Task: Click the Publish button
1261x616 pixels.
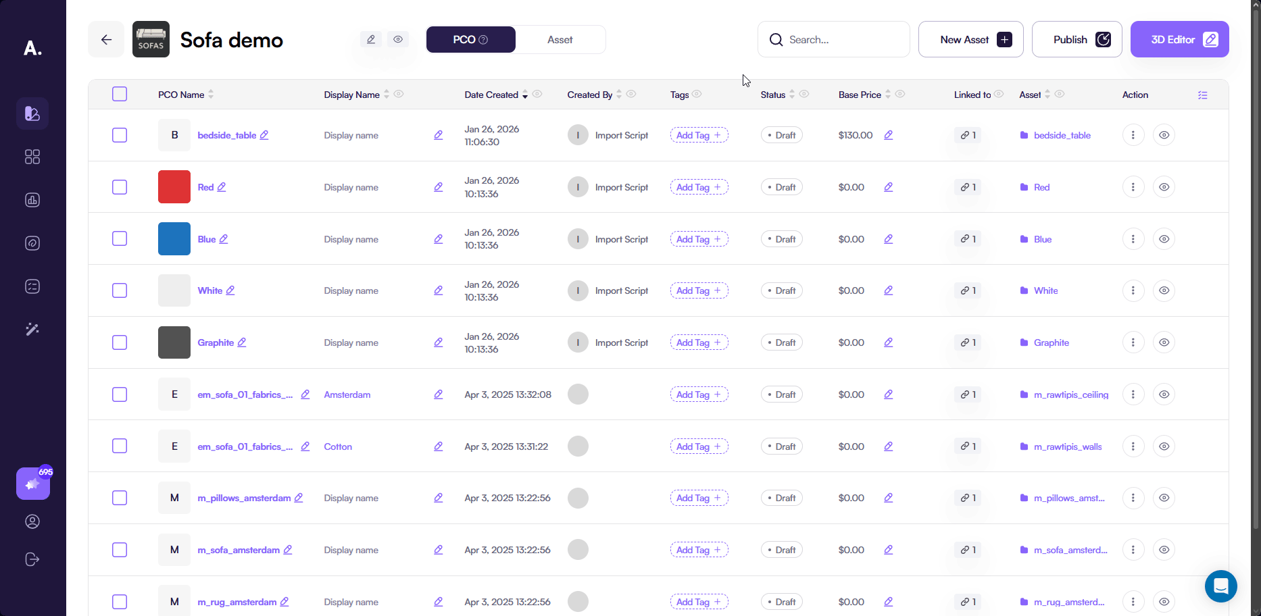Action: [1077, 40]
